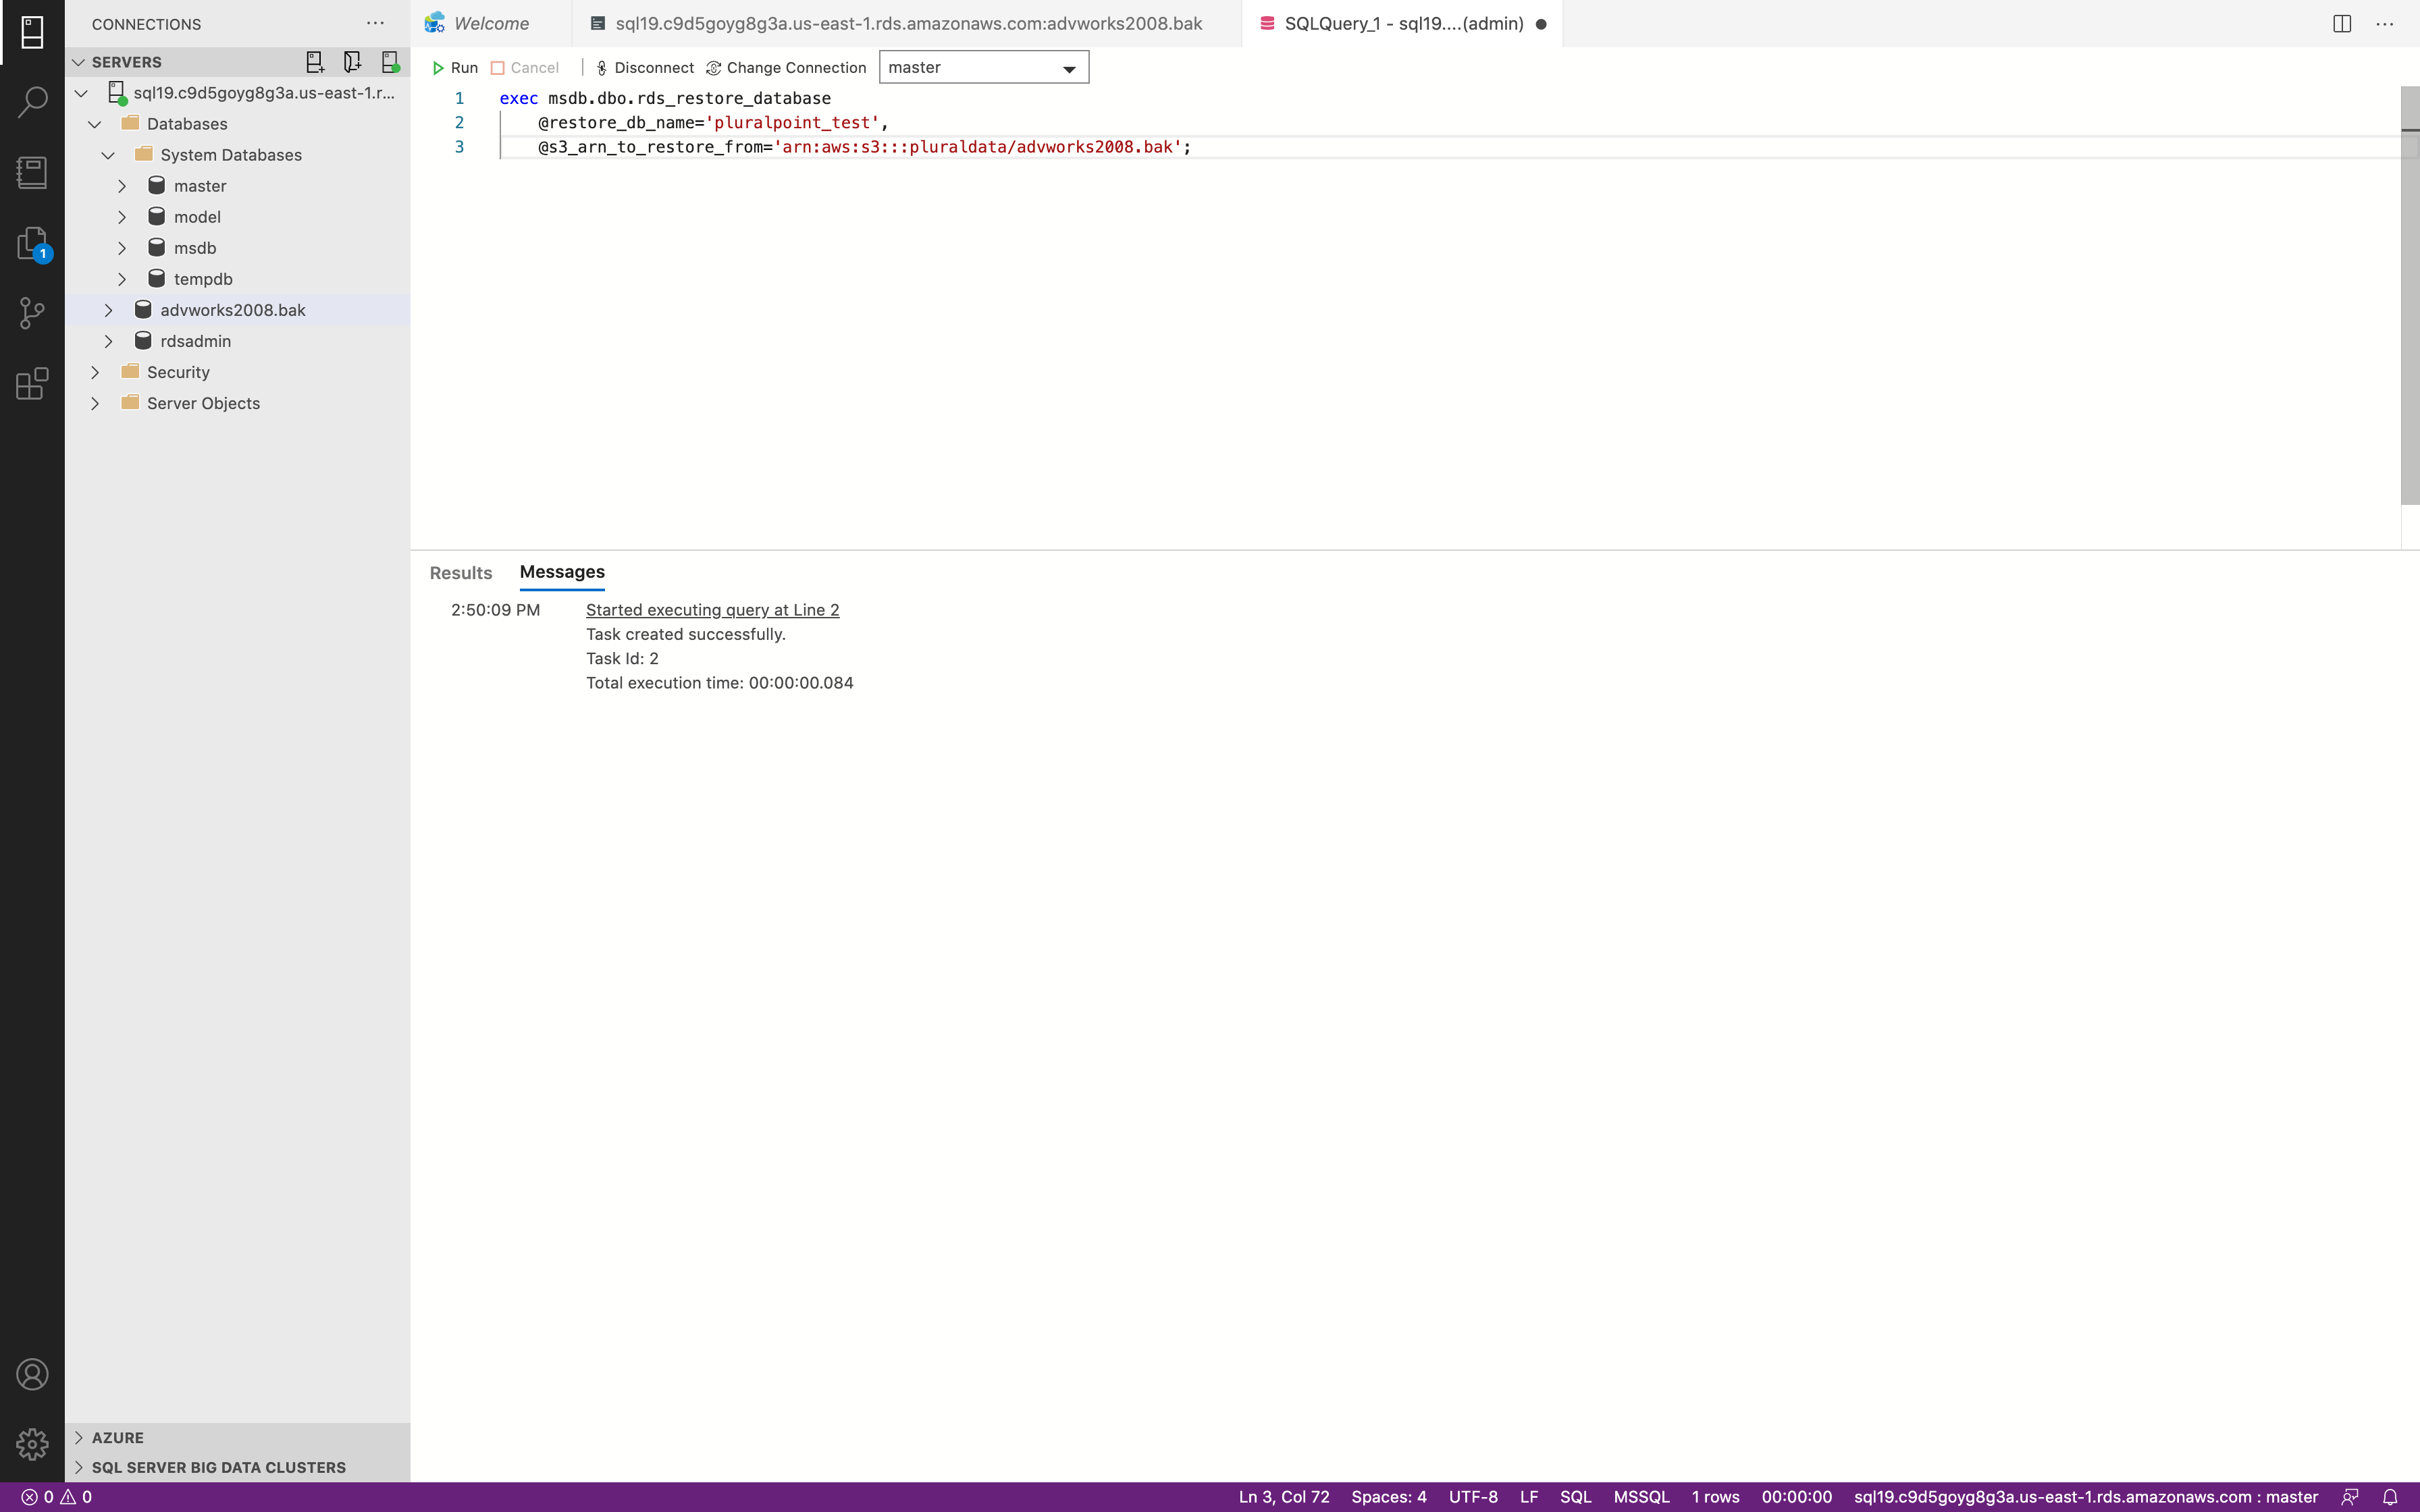Expand the msdb database node

tap(122, 248)
